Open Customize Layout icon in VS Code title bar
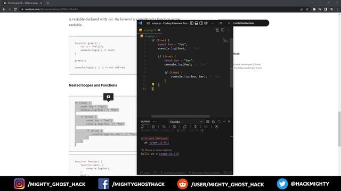This screenshot has width=341, height=191. (x=206, y=23)
